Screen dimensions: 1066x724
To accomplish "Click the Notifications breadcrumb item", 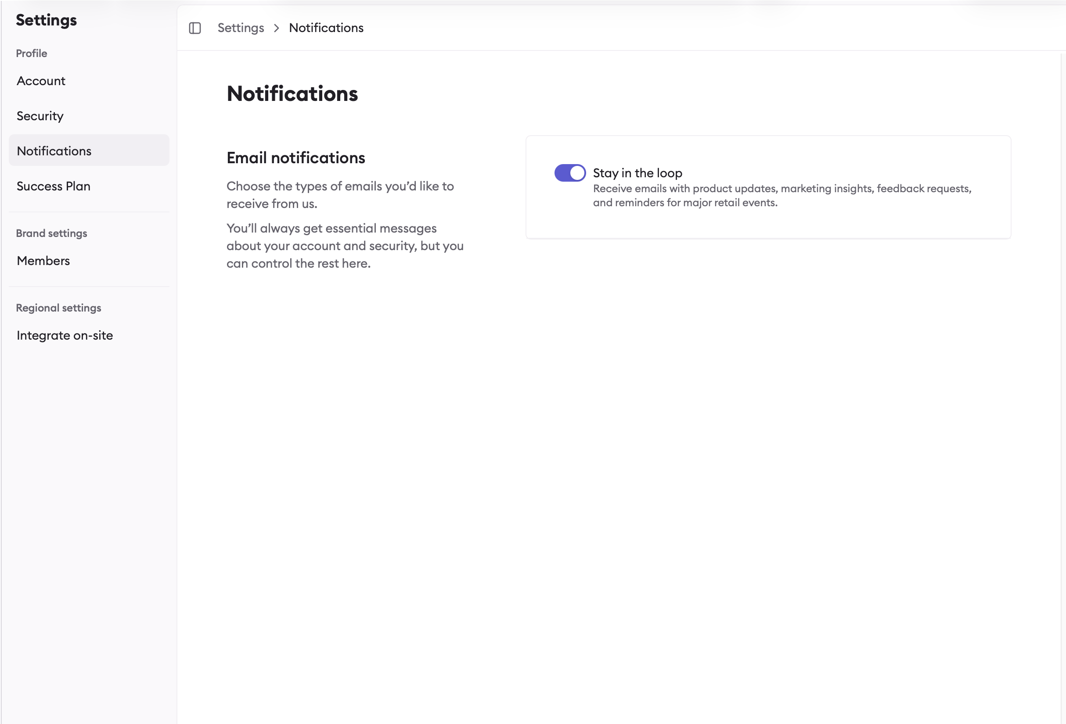I will pyautogui.click(x=326, y=28).
